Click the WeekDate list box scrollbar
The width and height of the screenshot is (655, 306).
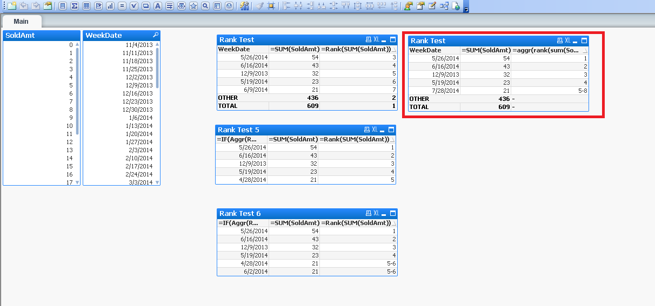[157, 67]
